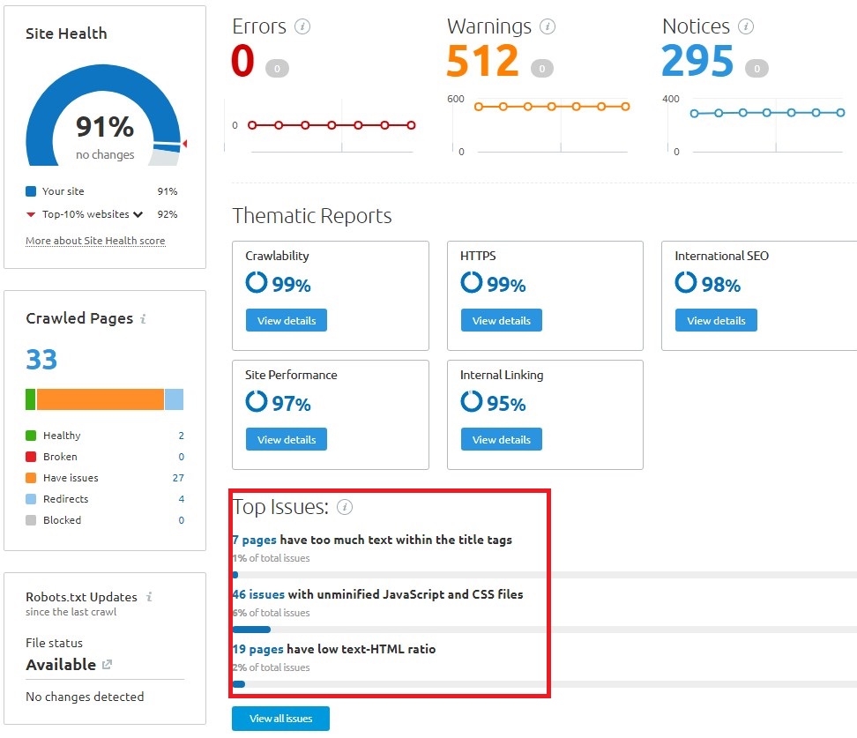Screen dimensions: 857x738
Task: View details for Site Performance
Action: point(286,439)
